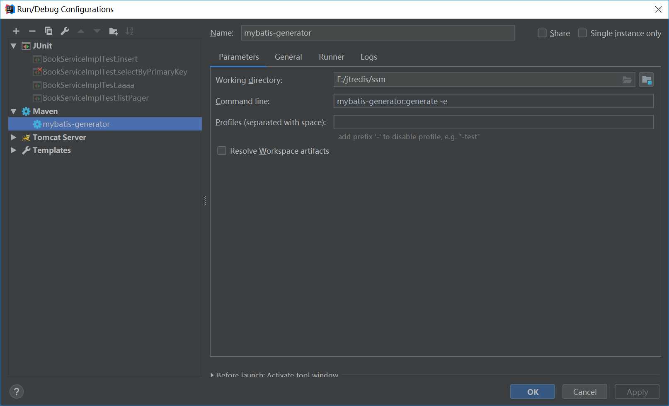Click mybatis-generator gear icon in tree

pyautogui.click(x=37, y=124)
